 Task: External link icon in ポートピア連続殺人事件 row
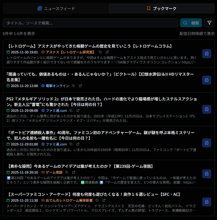click(x=78, y=144)
